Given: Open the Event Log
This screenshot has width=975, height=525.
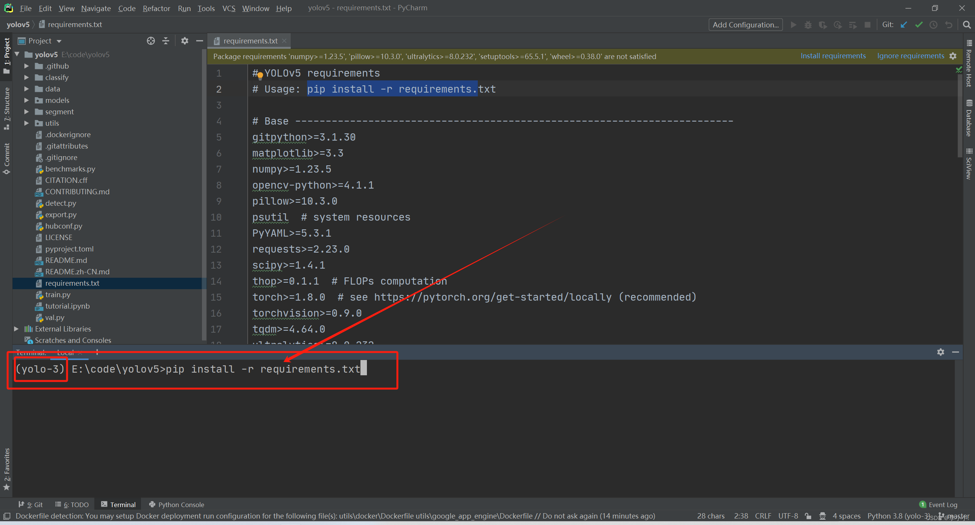Looking at the screenshot, I should [x=938, y=504].
